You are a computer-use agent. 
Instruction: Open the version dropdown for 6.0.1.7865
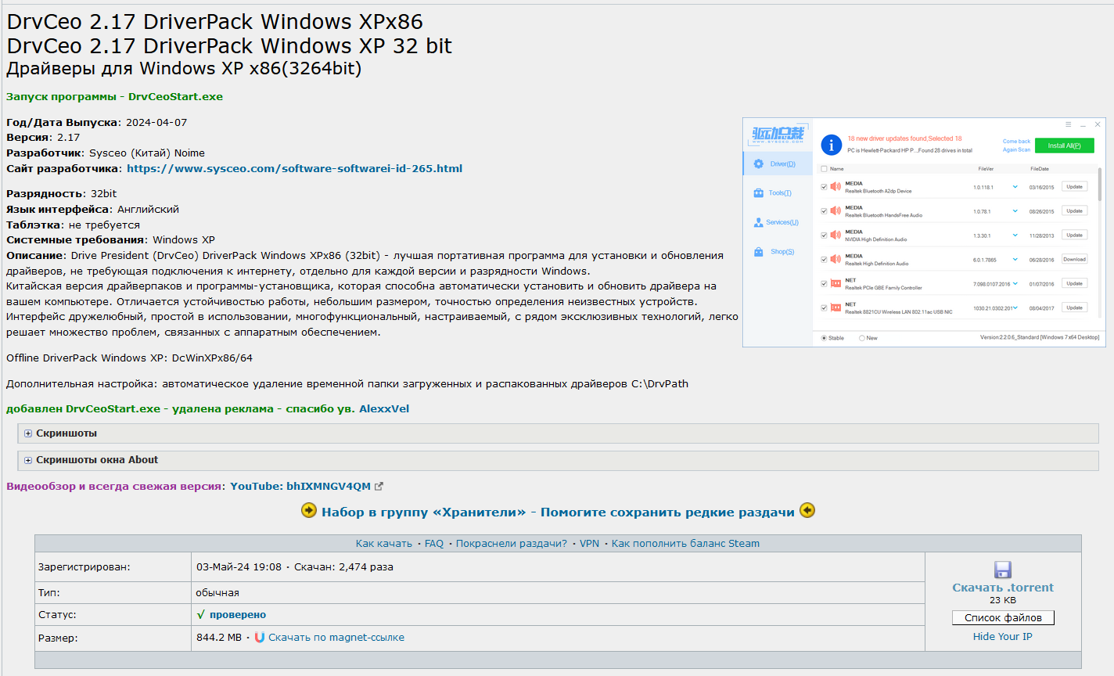pyautogui.click(x=1015, y=260)
